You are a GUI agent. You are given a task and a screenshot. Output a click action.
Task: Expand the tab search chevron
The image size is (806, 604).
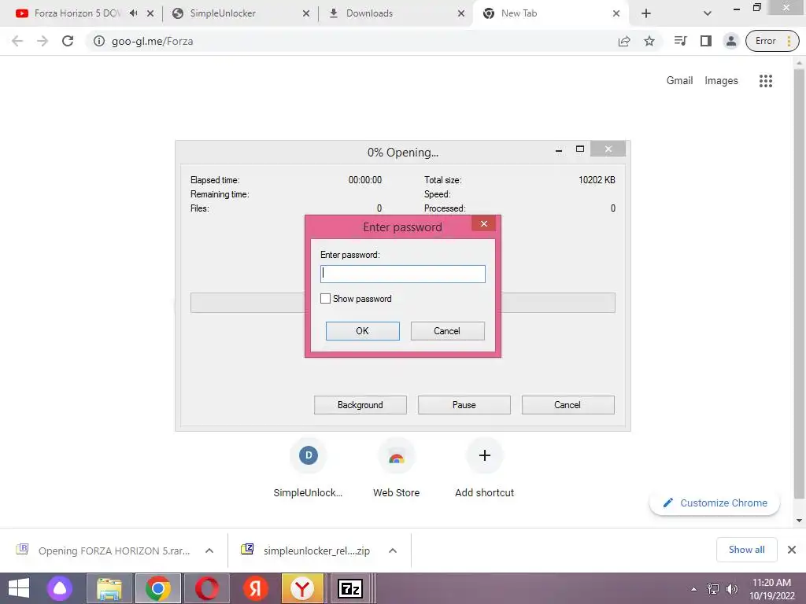[708, 13]
